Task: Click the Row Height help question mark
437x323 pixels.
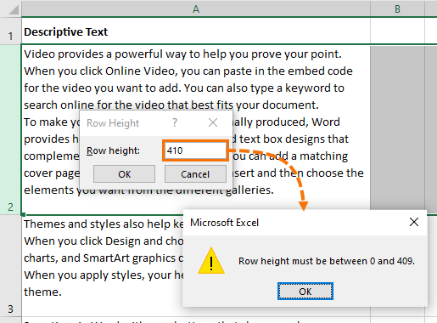Action: (175, 122)
